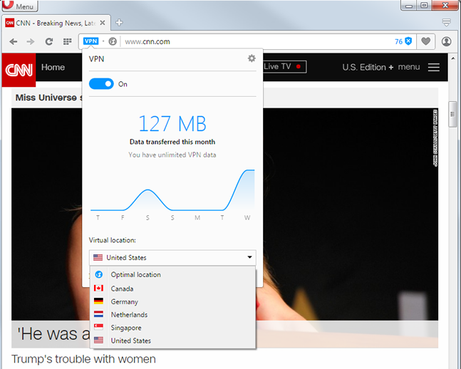Image resolution: width=461 pixels, height=369 pixels.
Task: Open a new tab with plus icon
Action: tap(119, 23)
